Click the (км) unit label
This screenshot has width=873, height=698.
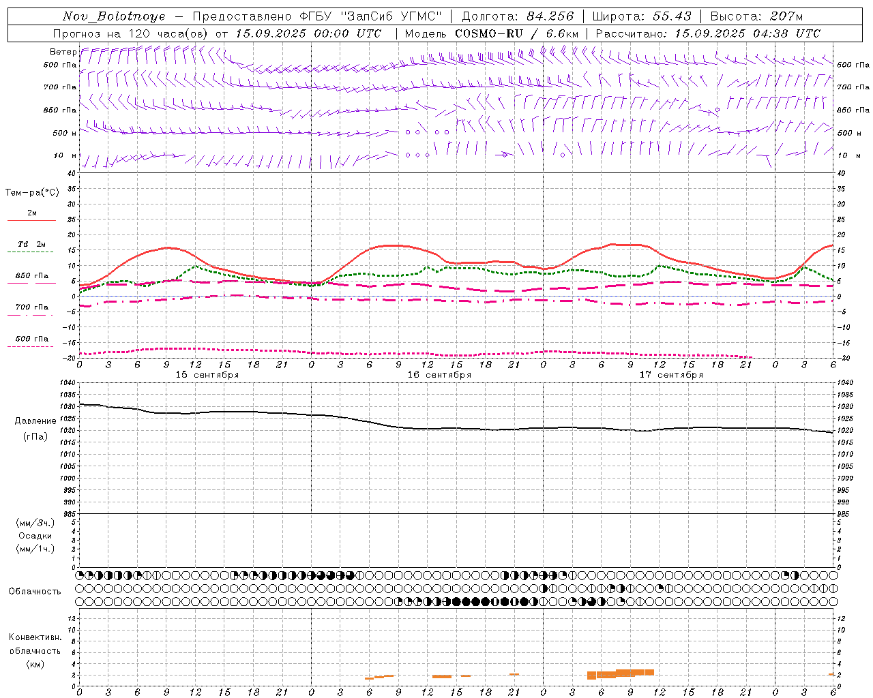click(35, 664)
